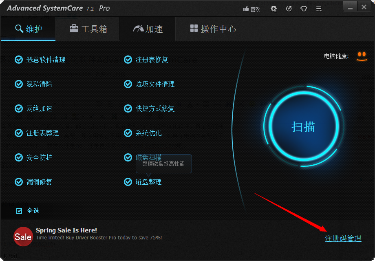This screenshot has width=375, height=261.
Task: Toggle the 垃圾文件清理 checkbox
Action: click(x=128, y=84)
